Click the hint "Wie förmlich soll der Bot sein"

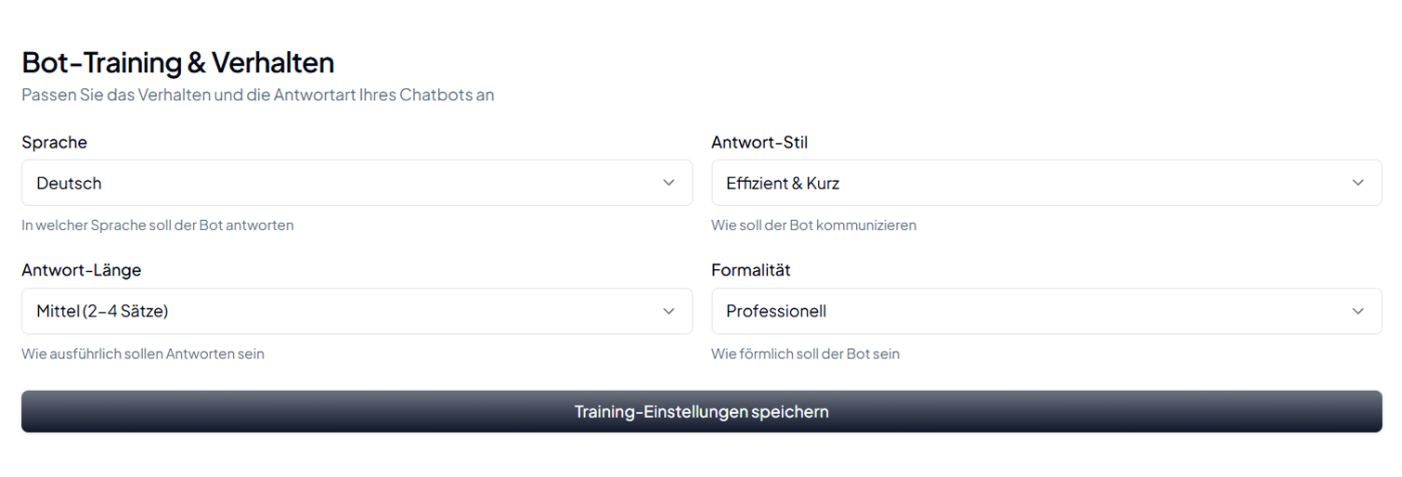click(805, 354)
